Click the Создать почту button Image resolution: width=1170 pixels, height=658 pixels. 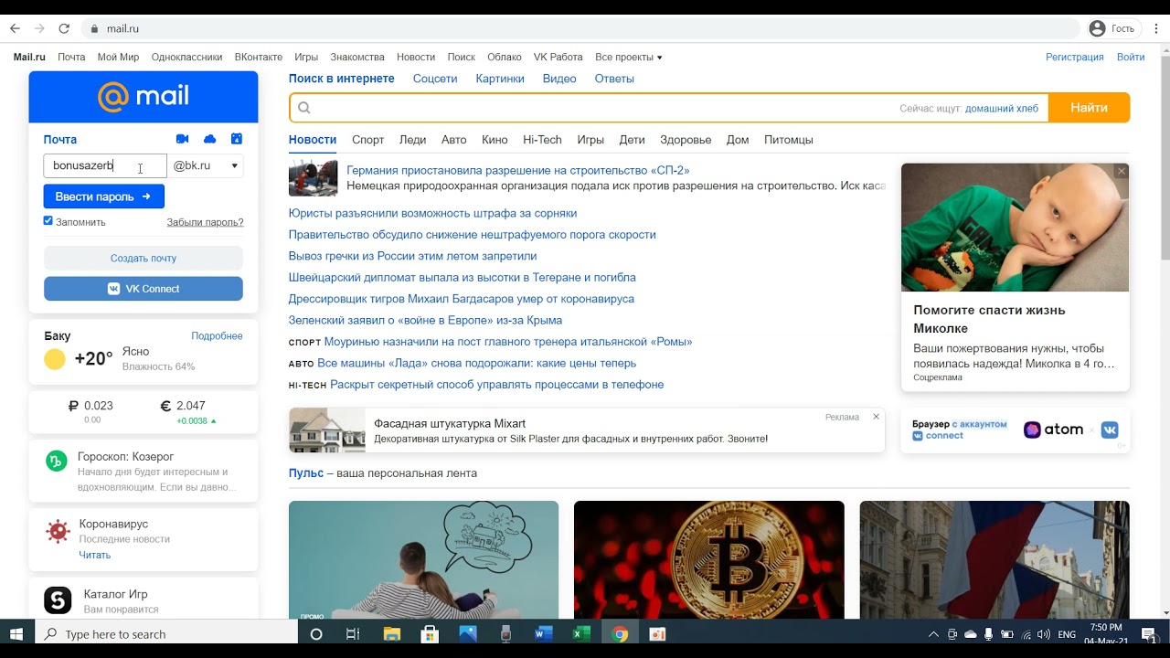(x=144, y=258)
